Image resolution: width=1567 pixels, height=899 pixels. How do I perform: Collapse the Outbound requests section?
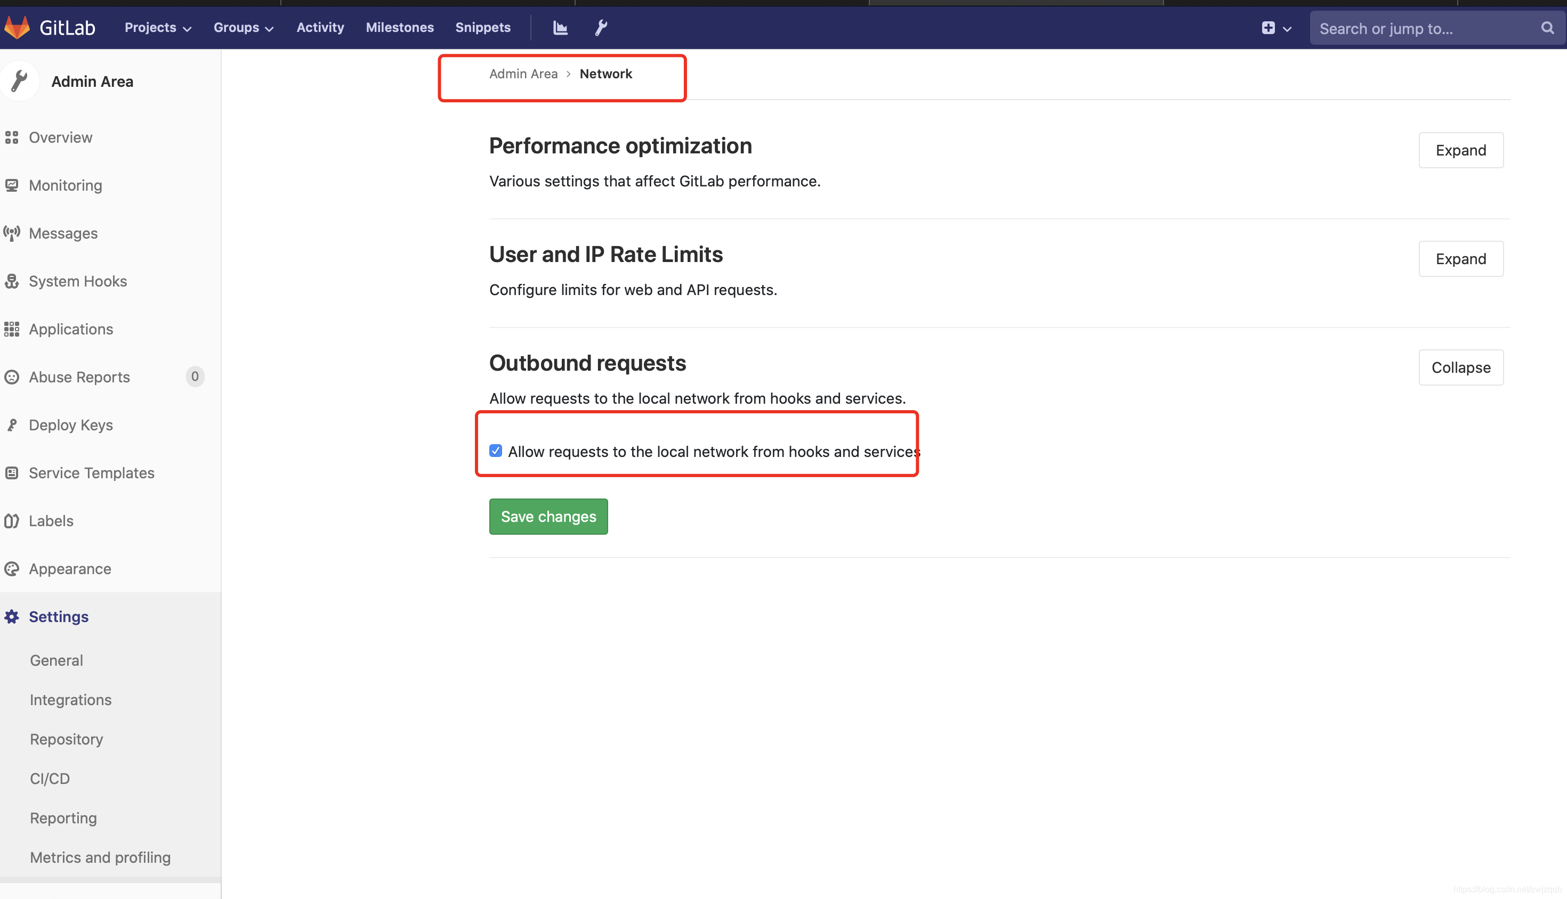[x=1461, y=367]
